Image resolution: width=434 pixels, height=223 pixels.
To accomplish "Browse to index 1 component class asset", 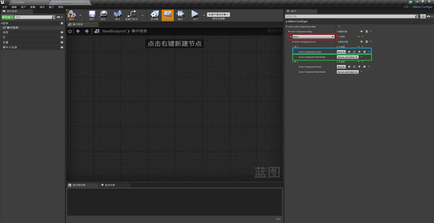I will click(x=354, y=67).
